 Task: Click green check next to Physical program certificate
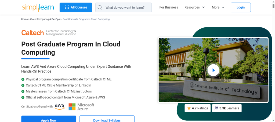23,79
